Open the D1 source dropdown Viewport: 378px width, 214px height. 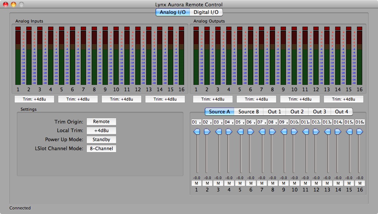(197, 122)
